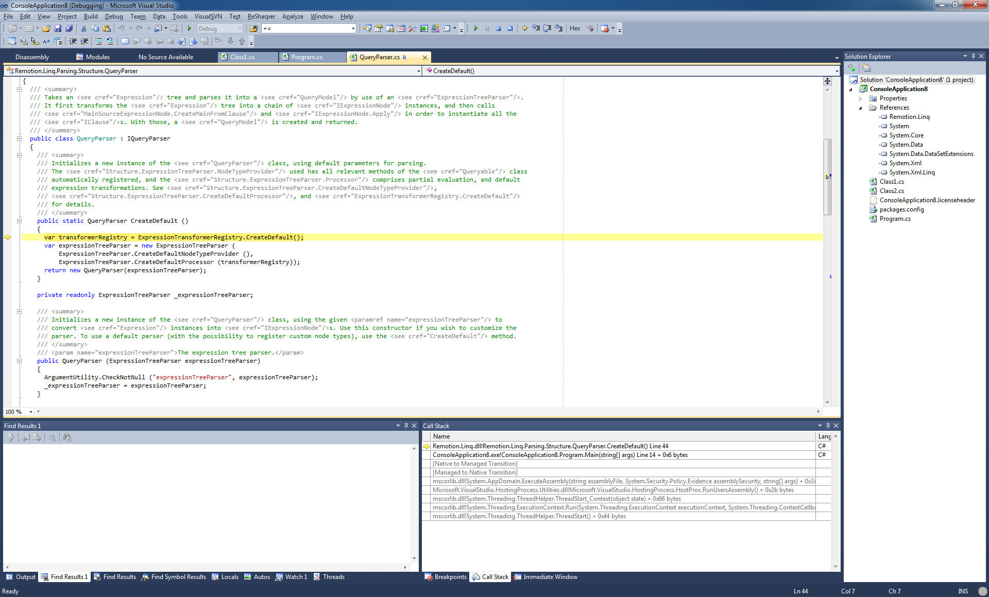This screenshot has width=989, height=597.
Task: Click the Open File toolbar icon
Action: coord(46,29)
